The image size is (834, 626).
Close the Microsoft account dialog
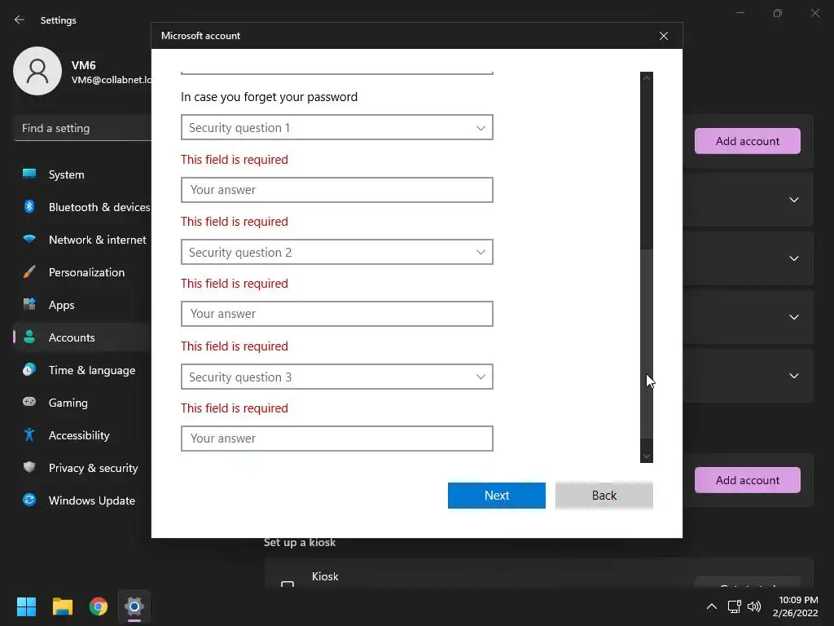664,36
